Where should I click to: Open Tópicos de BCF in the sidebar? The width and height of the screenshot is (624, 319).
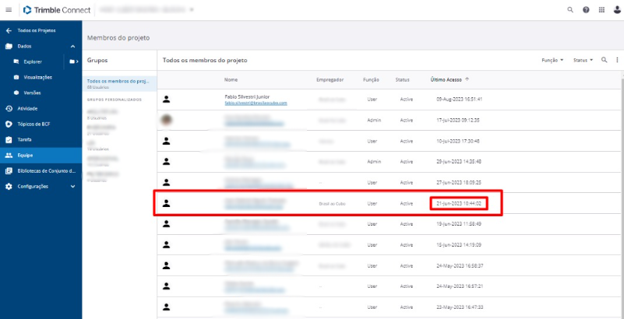(x=33, y=124)
